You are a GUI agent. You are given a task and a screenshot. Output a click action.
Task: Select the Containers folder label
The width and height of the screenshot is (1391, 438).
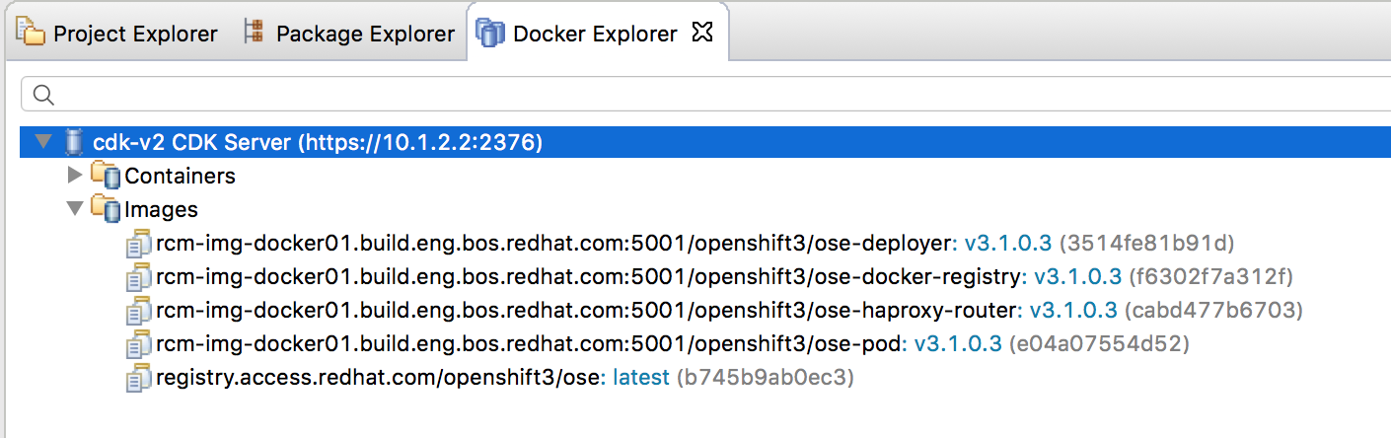point(180,177)
